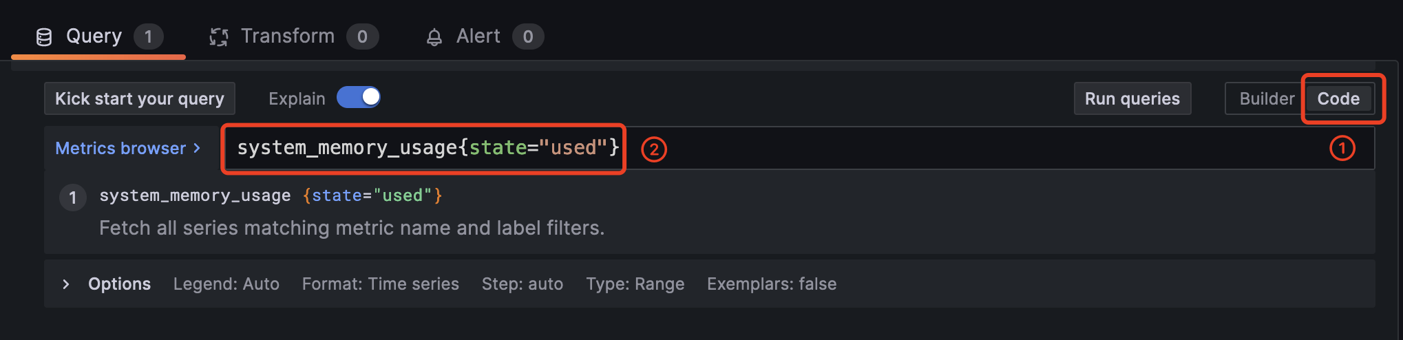Click the Options label to expand
Viewport: 1403px width, 340px height.
click(x=119, y=284)
